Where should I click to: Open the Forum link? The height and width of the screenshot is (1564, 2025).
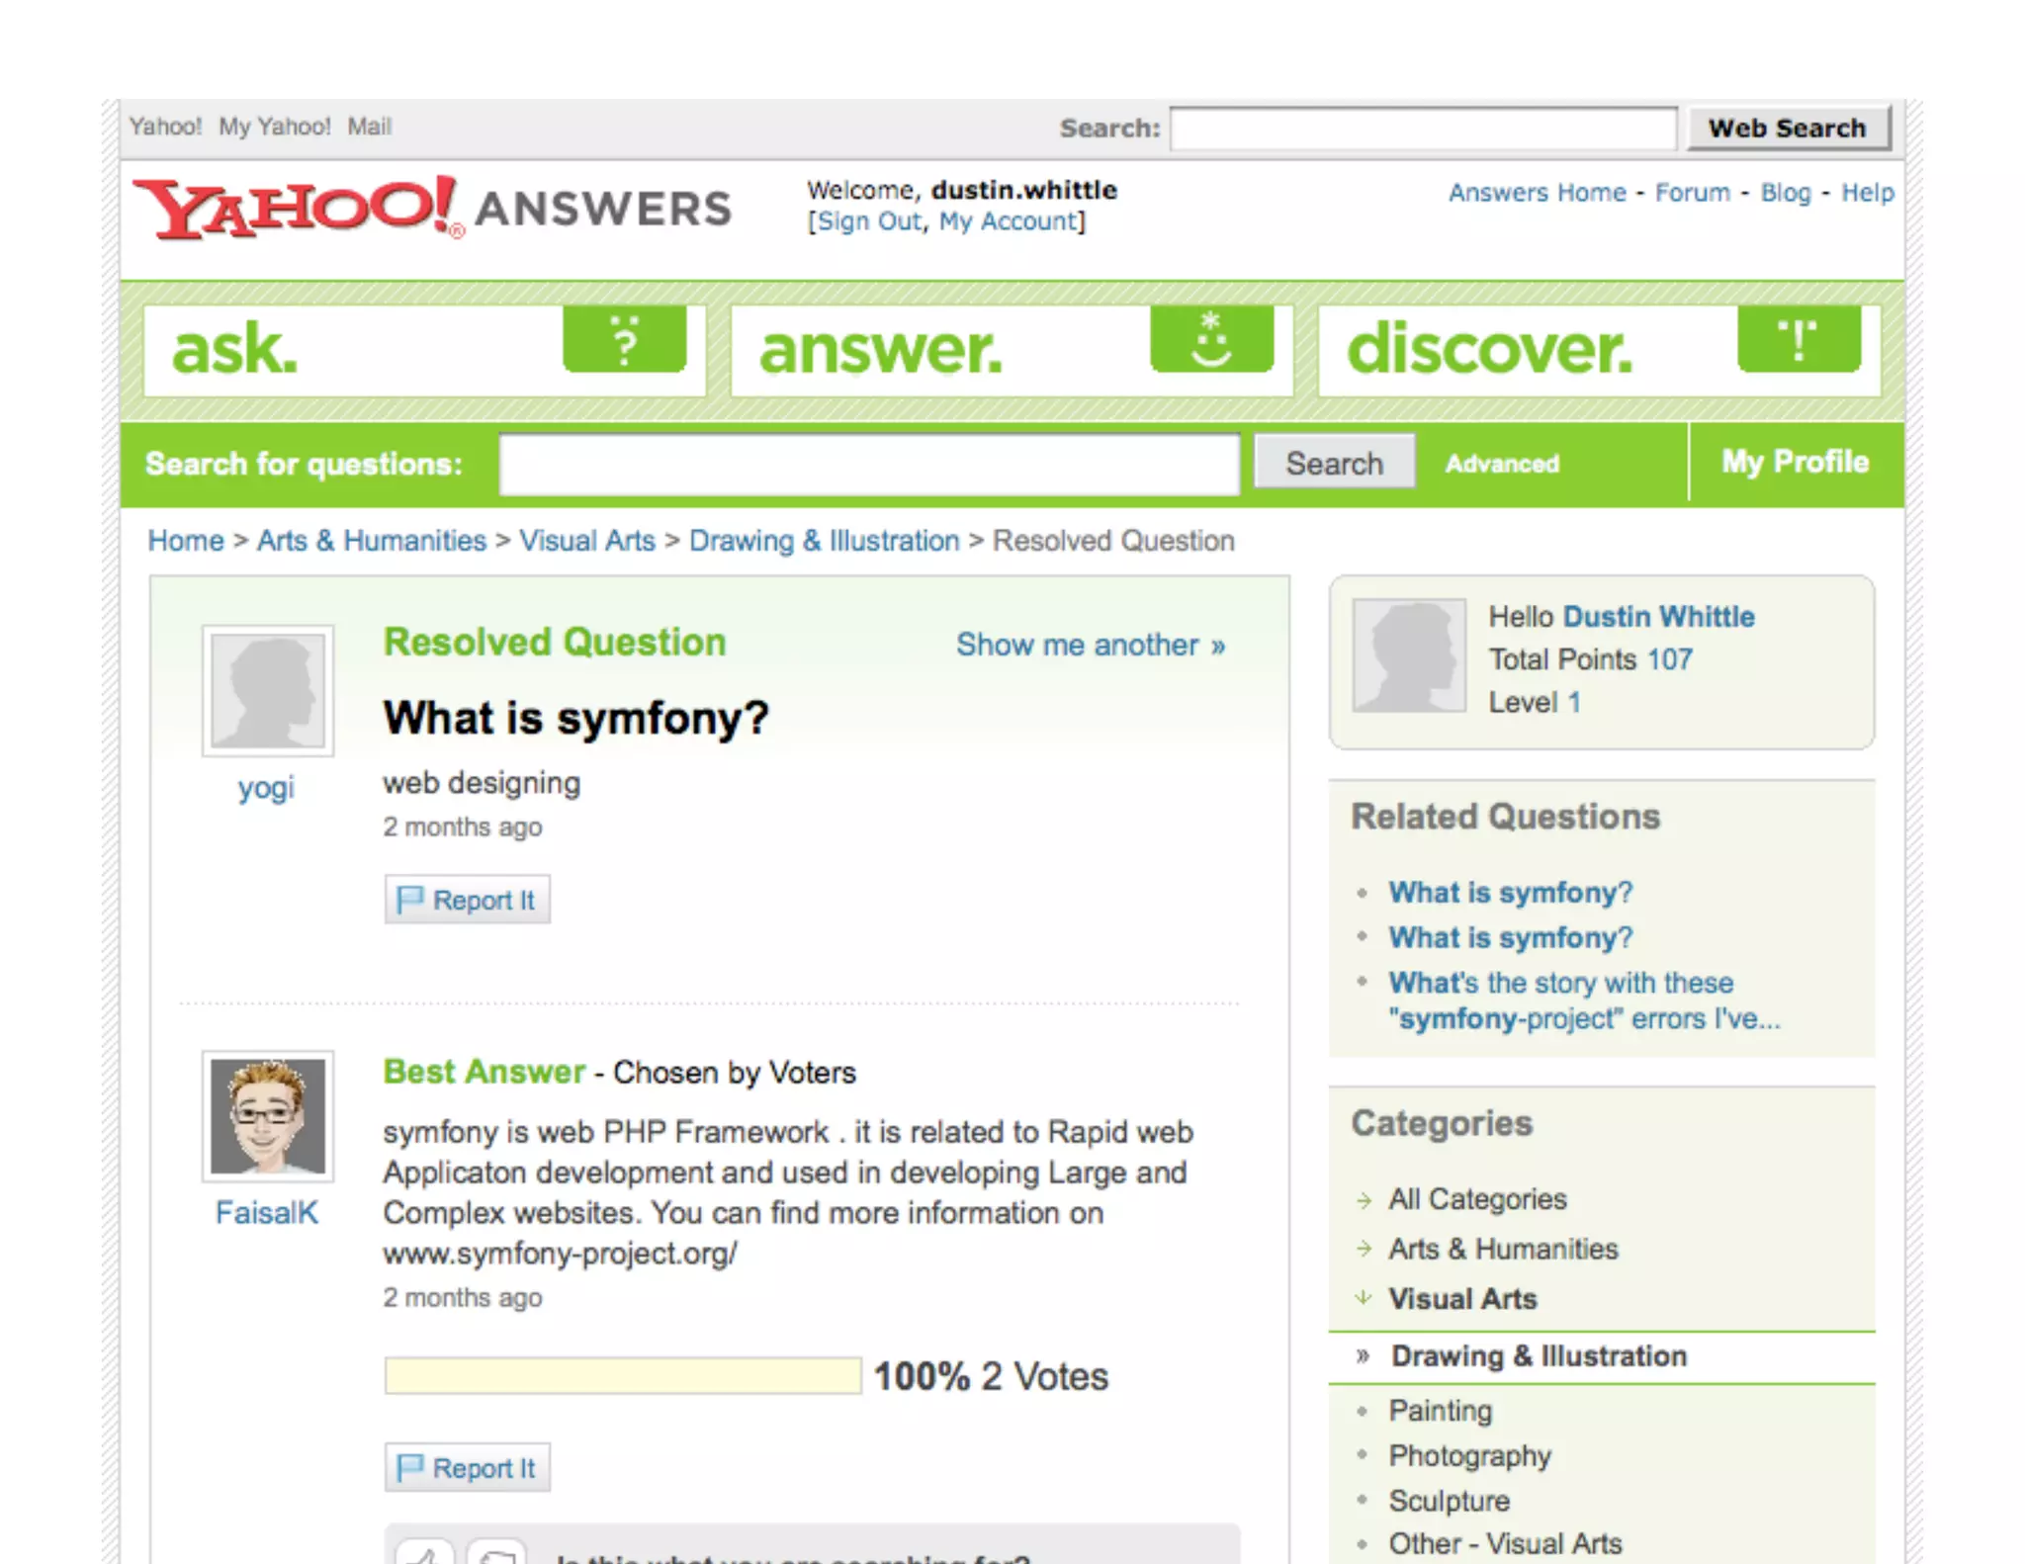point(1693,193)
